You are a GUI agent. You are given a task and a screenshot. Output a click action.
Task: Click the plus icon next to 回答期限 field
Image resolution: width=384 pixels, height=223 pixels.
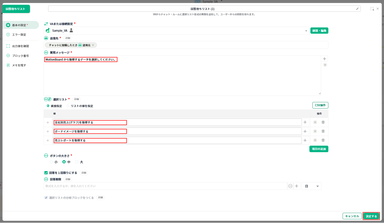click(297, 186)
